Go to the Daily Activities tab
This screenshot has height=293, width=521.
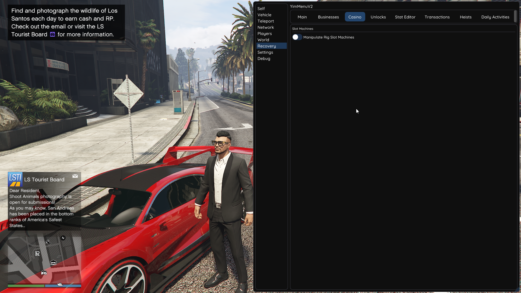click(x=495, y=17)
